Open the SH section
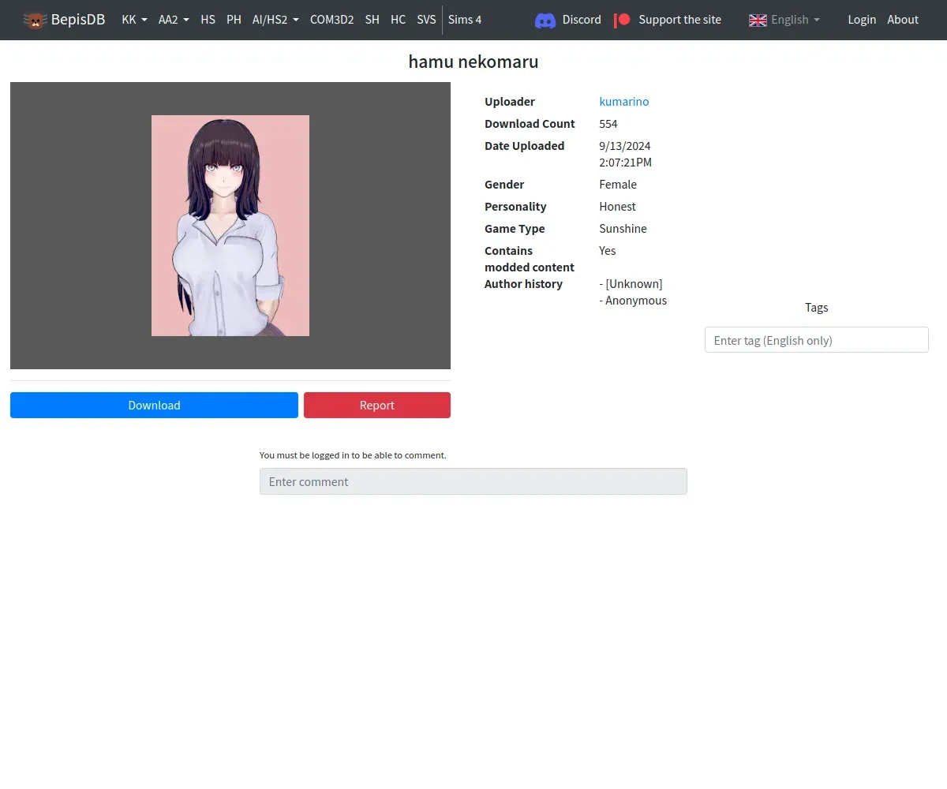Image resolution: width=947 pixels, height=789 pixels. point(372,20)
